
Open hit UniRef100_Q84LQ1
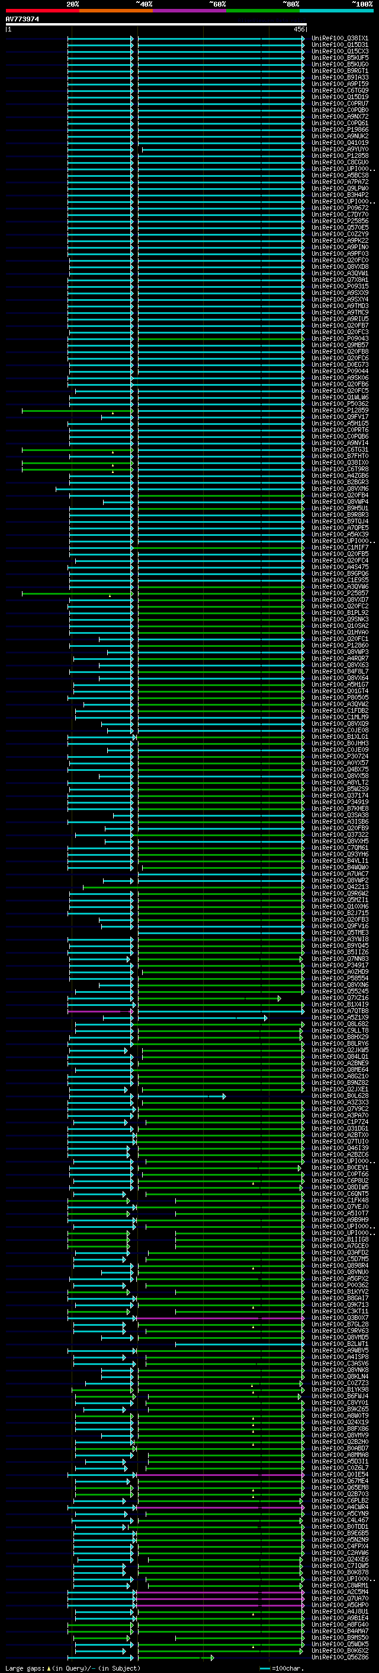339,1056
